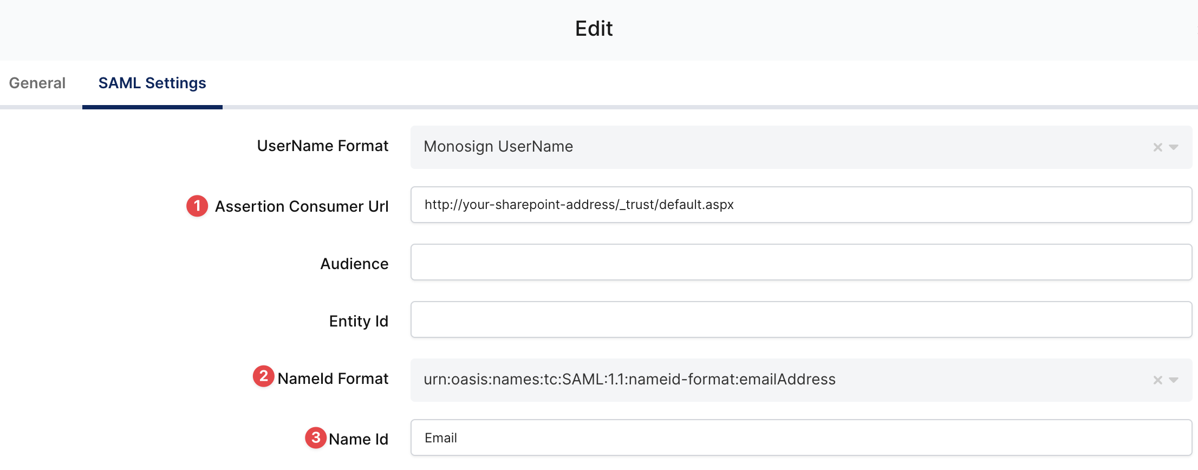Click the Assertion Consumer Url input field
The image size is (1198, 470).
[x=800, y=205]
